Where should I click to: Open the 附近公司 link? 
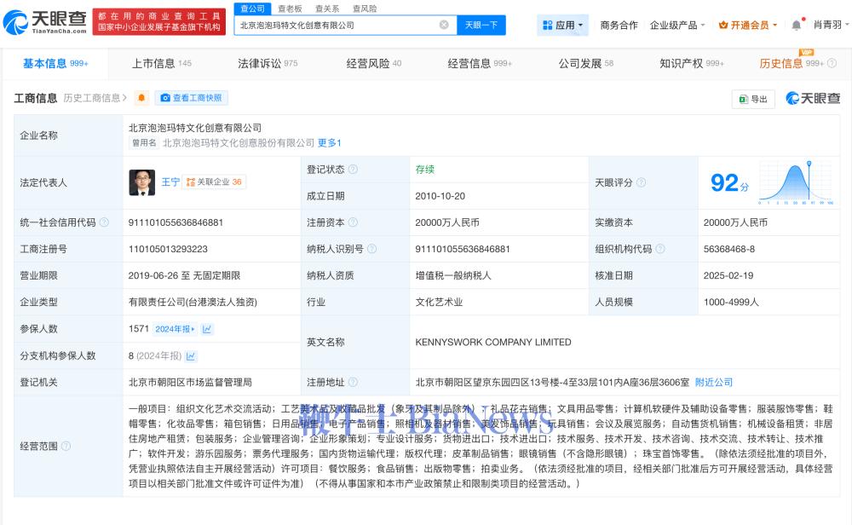[x=714, y=382]
